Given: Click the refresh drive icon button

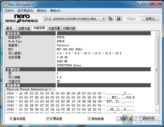Looking at the screenshot, I should coord(111,19).
